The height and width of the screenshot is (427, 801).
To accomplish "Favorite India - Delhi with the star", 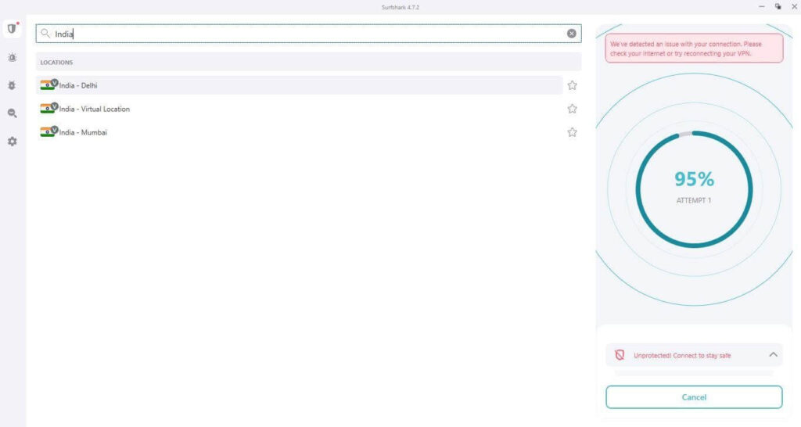I will click(572, 85).
